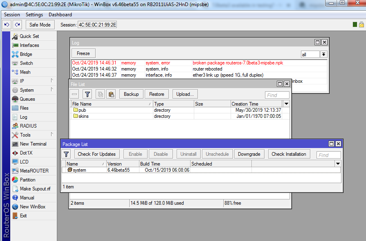
Task: Click the File List paste icon
Action: [x=111, y=94]
